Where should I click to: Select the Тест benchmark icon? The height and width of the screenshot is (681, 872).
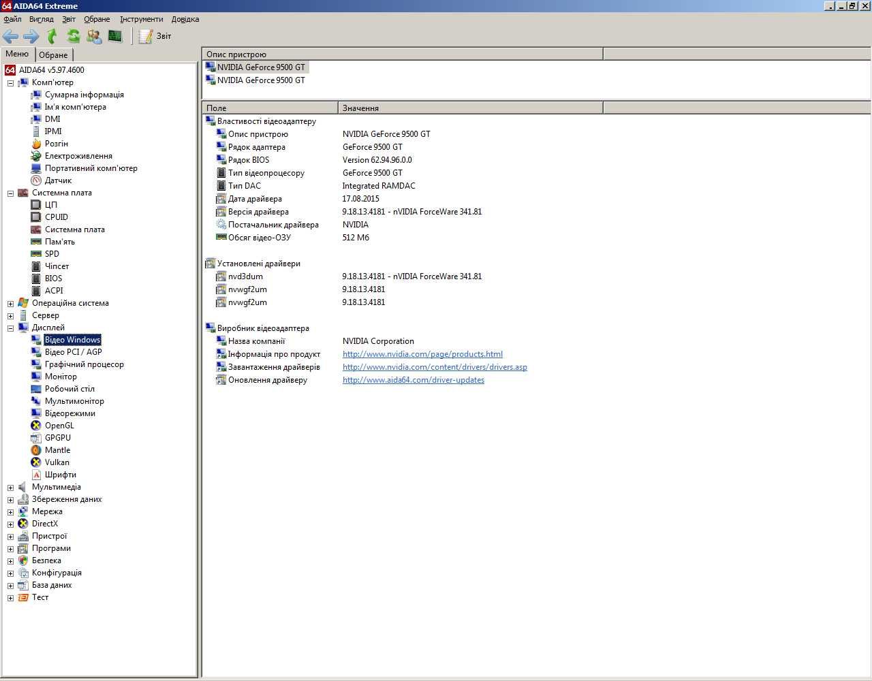pos(23,597)
